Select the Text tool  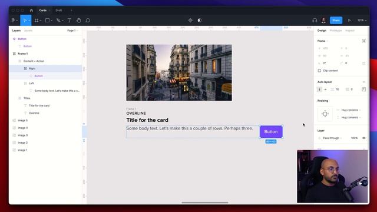click(70, 21)
